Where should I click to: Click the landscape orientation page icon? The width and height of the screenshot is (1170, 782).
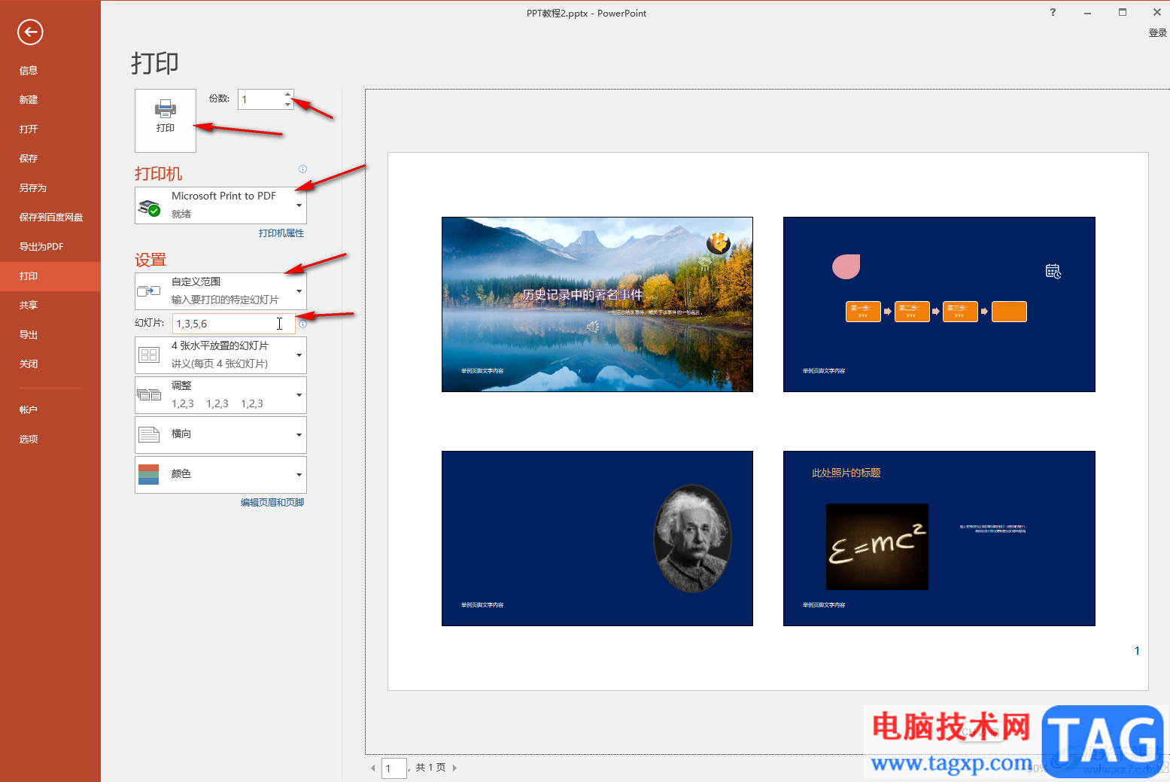pyautogui.click(x=149, y=434)
